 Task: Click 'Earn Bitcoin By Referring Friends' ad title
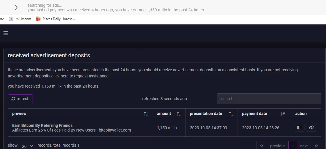42,125
